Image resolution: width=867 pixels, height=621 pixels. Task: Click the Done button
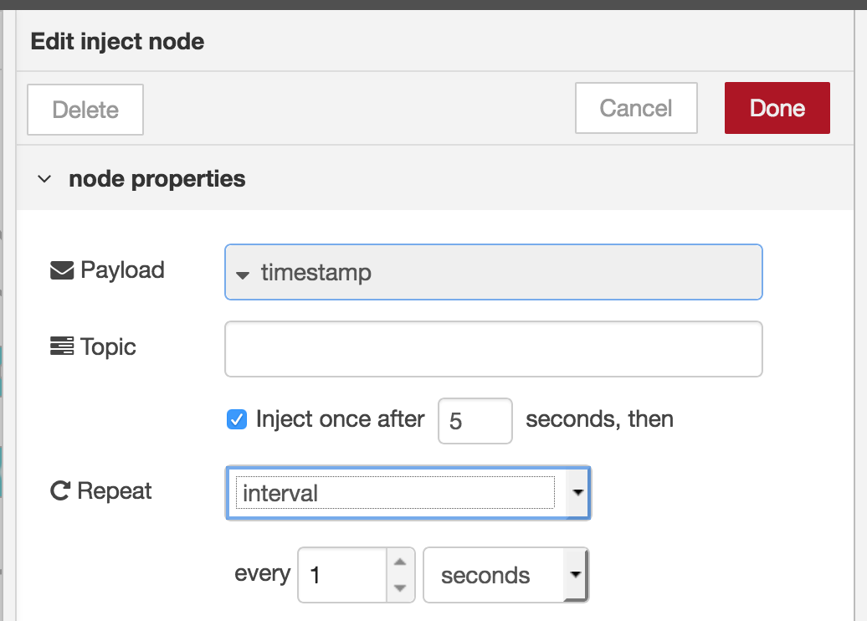point(777,108)
